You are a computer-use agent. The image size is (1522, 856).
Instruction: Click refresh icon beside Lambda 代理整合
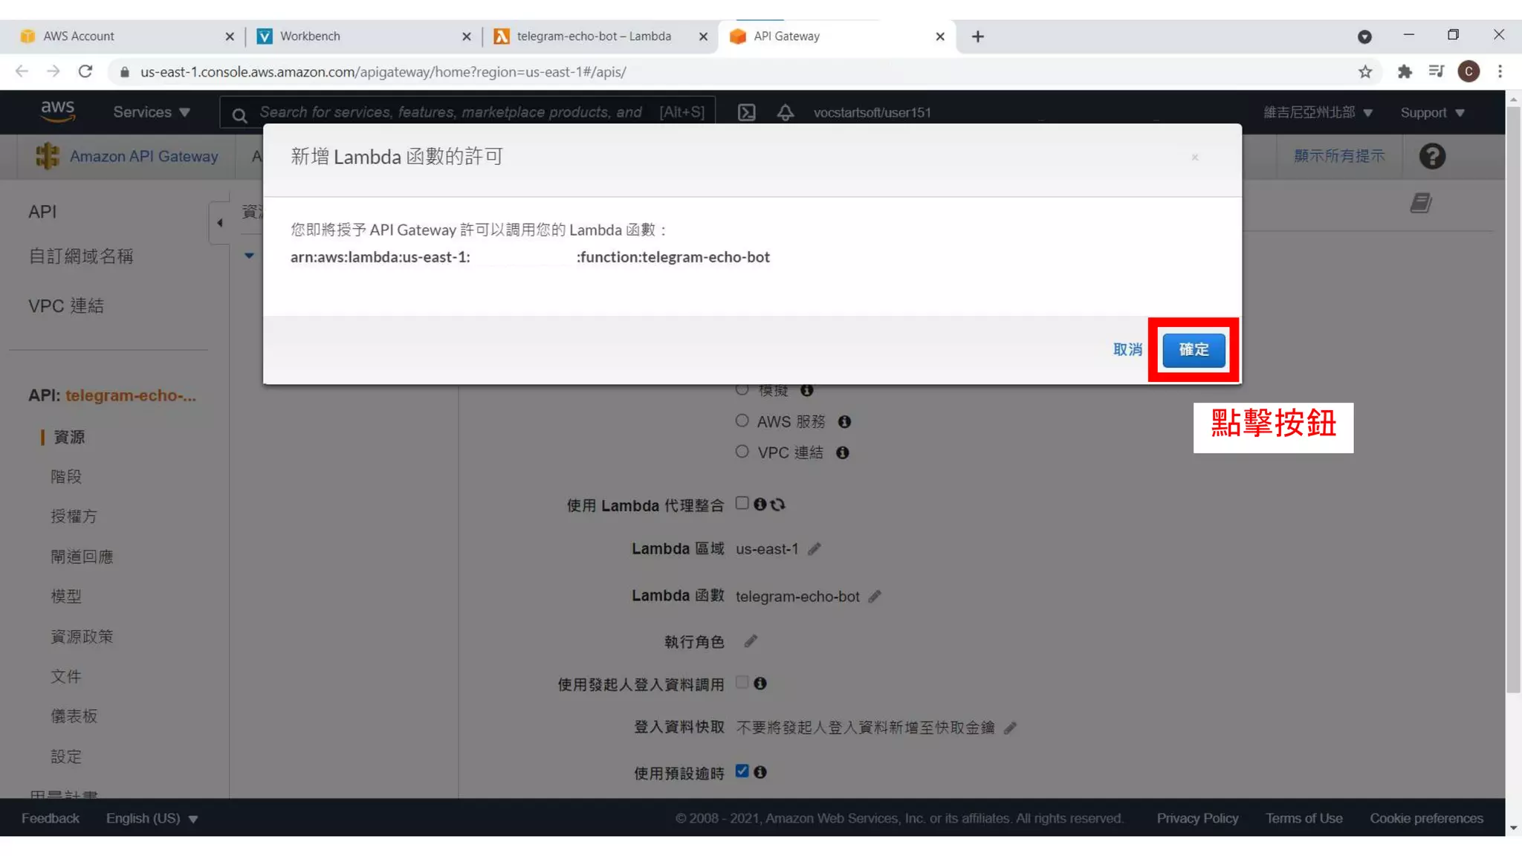pos(778,505)
